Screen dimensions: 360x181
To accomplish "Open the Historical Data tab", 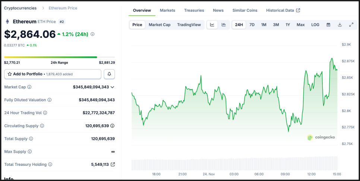I will [283, 10].
